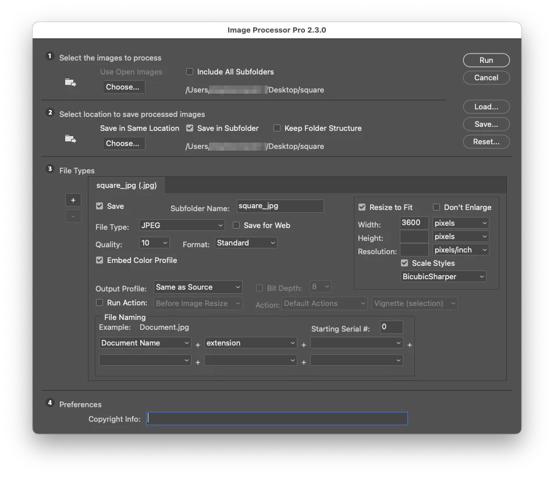Click the empty Height input field

coord(414,237)
